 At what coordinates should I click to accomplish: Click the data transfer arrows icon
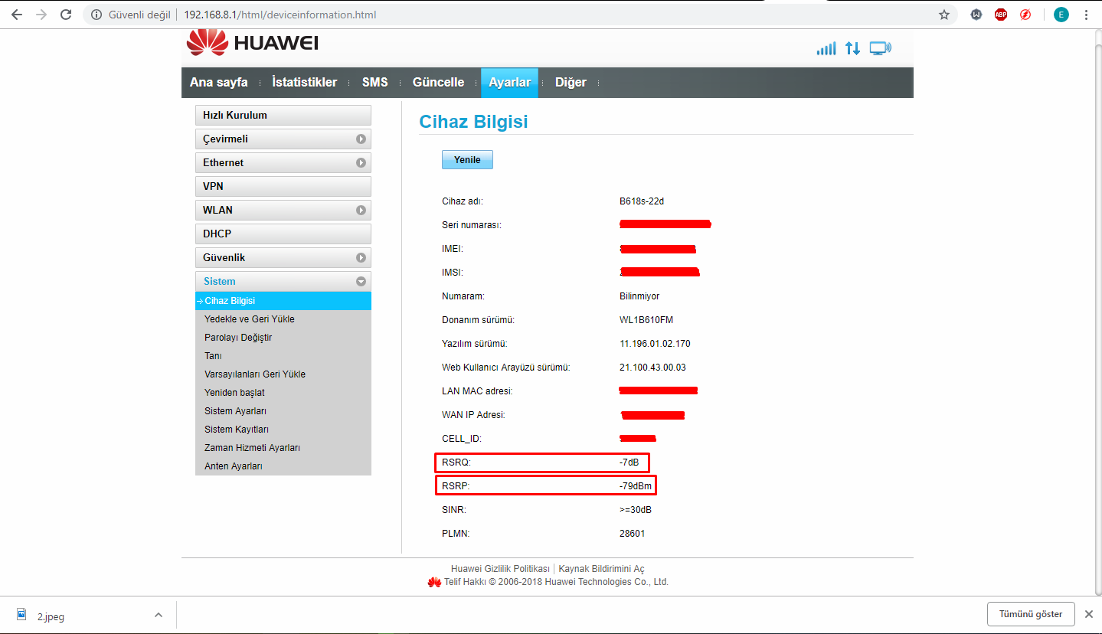[852, 48]
